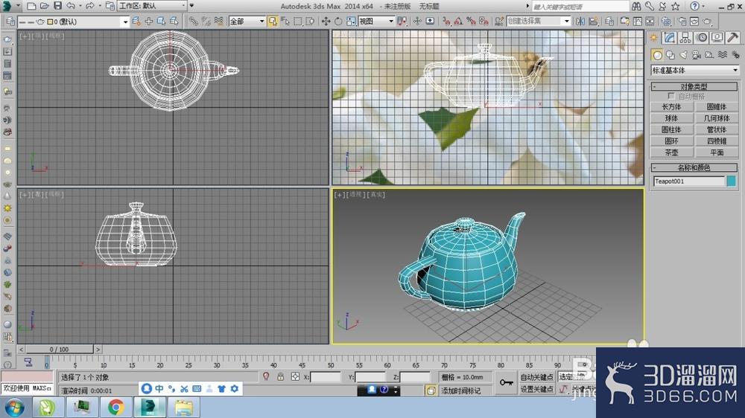Click the Mirror tool icon

(x=580, y=22)
